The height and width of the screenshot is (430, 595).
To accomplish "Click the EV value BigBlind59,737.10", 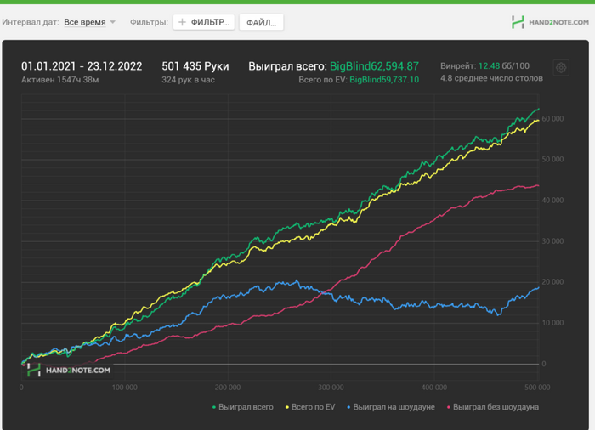I will (384, 80).
